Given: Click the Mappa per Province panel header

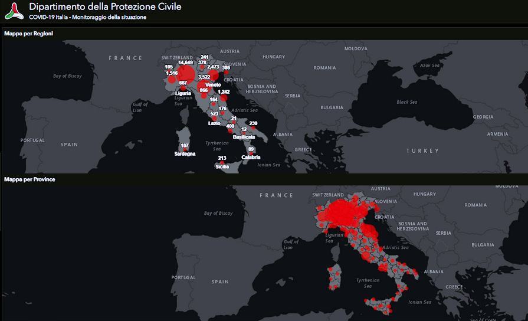Looking at the screenshot, I should pyautogui.click(x=29, y=179).
